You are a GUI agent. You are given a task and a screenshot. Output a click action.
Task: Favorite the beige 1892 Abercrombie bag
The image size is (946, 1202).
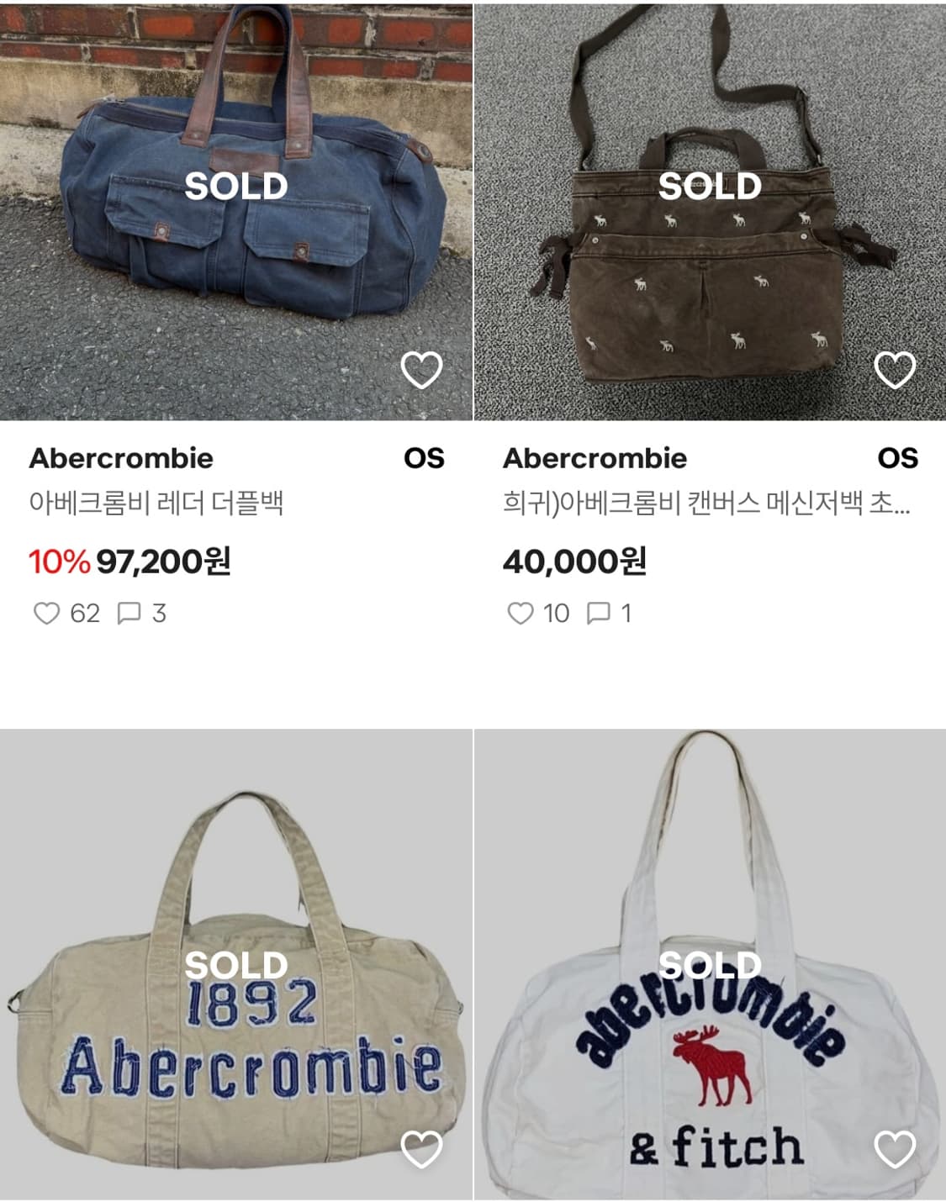coord(421,1149)
